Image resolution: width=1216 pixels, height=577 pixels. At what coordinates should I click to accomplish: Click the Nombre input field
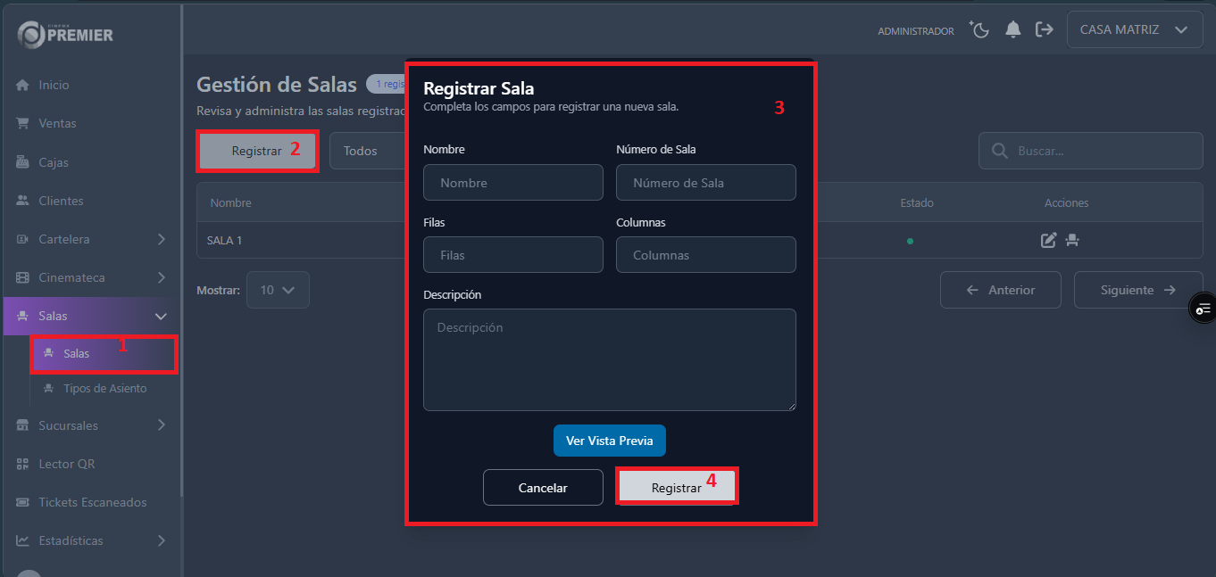click(x=512, y=183)
